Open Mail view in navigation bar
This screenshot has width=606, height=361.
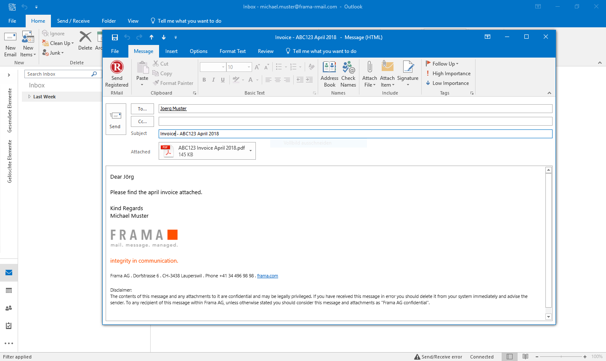pos(9,273)
